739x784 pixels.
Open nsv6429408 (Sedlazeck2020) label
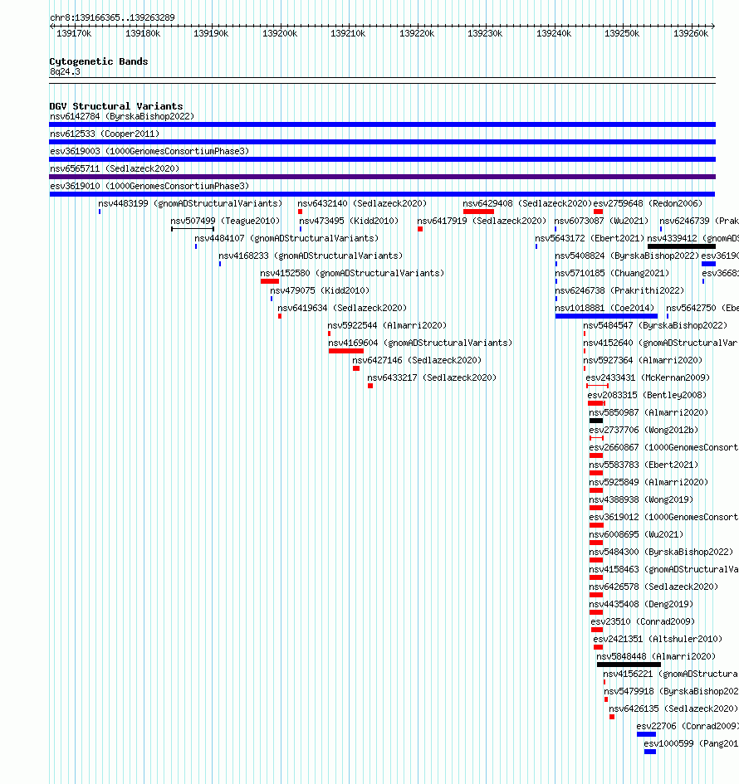click(527, 203)
